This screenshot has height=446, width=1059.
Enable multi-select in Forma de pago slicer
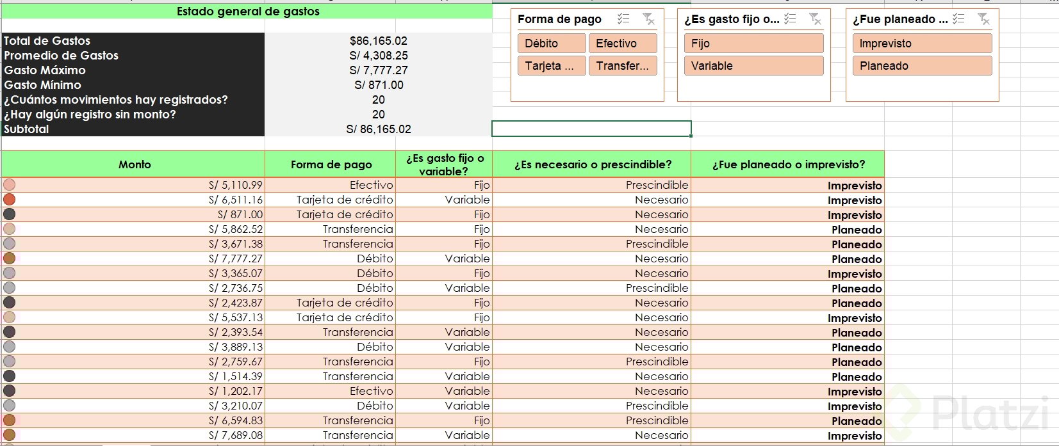click(x=623, y=19)
